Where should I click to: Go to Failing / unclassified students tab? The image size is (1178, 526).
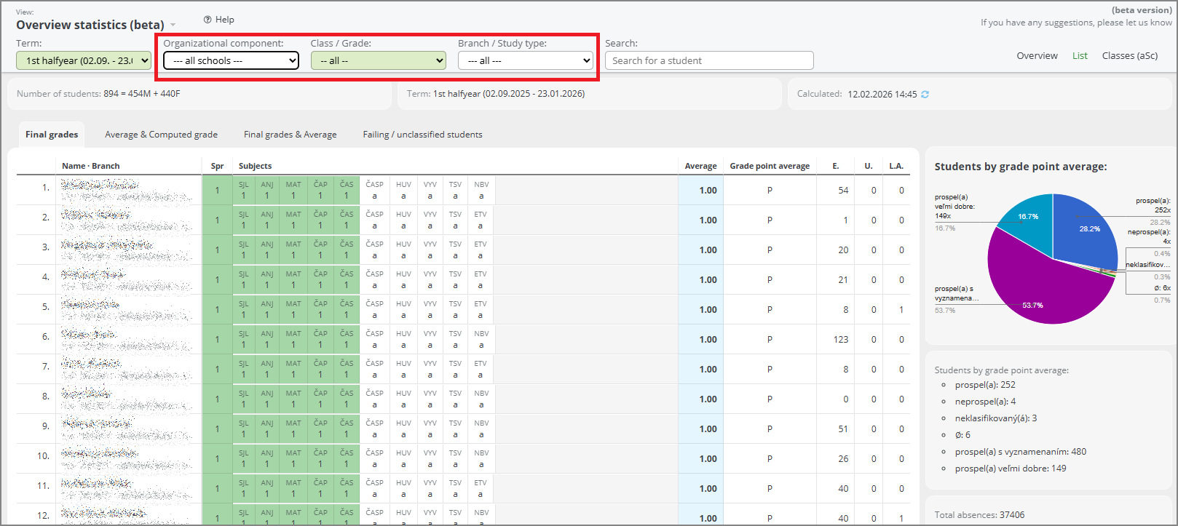point(422,135)
